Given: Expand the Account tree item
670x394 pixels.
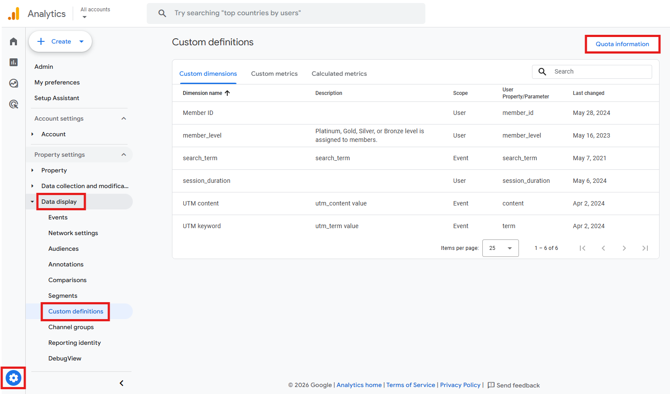Looking at the screenshot, I should coord(32,134).
